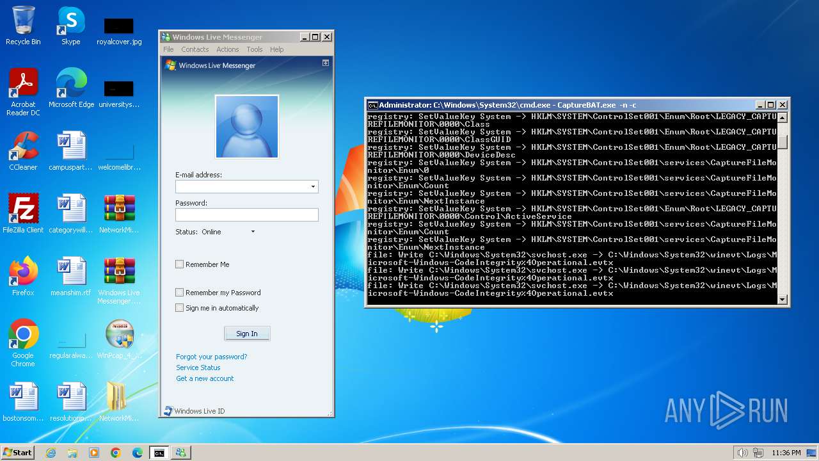This screenshot has height=461, width=819.
Task: Click the taskbar clock showing 11:36 PM
Action: click(x=786, y=453)
